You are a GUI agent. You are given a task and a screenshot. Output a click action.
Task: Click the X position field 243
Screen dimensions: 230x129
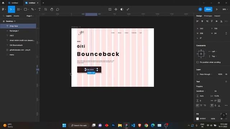(201, 29)
